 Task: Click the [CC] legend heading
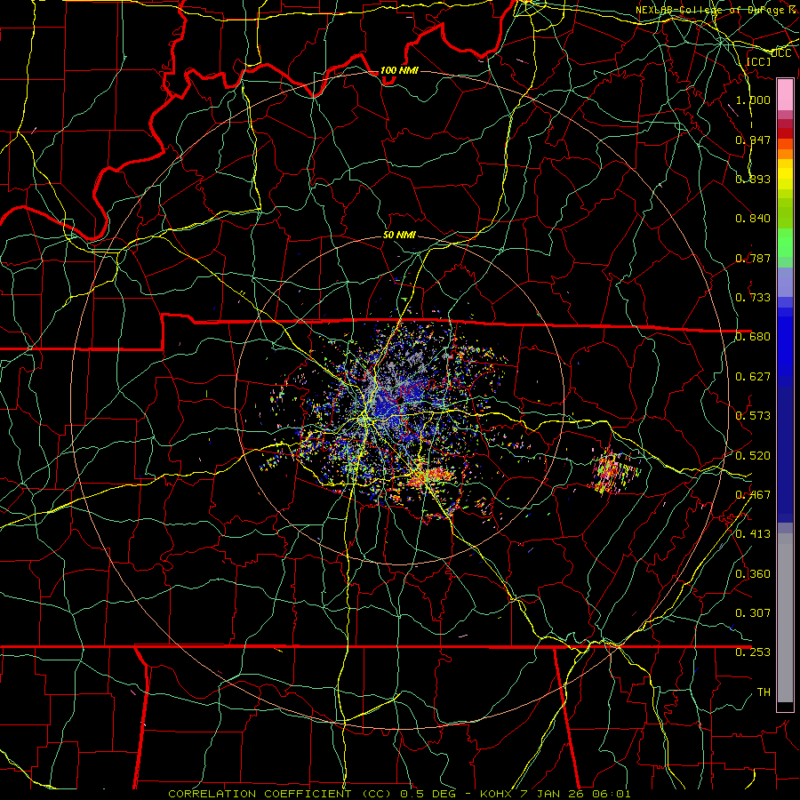[x=758, y=61]
